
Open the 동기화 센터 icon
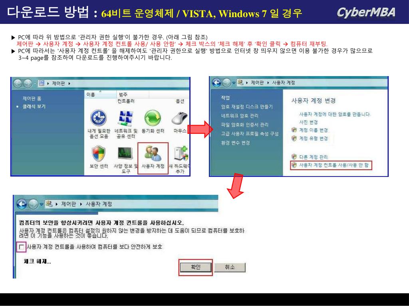click(153, 121)
